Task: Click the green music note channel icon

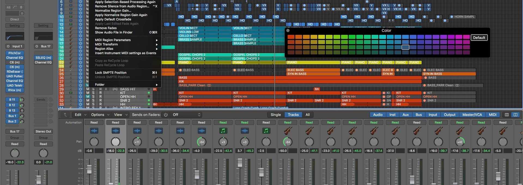Action: 223,131
